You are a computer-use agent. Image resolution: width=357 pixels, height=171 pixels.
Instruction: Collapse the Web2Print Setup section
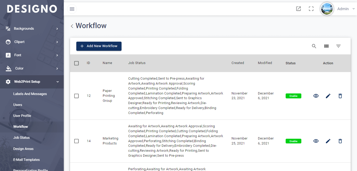pos(27,81)
